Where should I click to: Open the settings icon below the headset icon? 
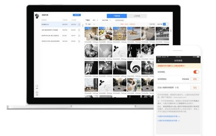pos(37,92)
